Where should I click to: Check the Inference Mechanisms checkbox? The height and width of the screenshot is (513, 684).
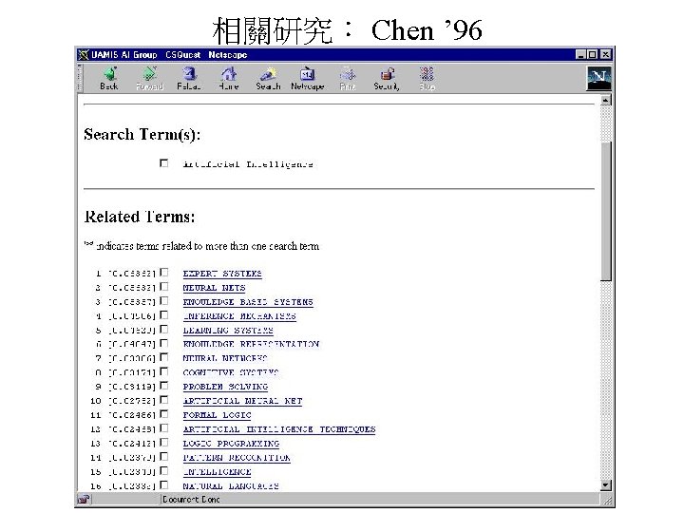pos(164,315)
